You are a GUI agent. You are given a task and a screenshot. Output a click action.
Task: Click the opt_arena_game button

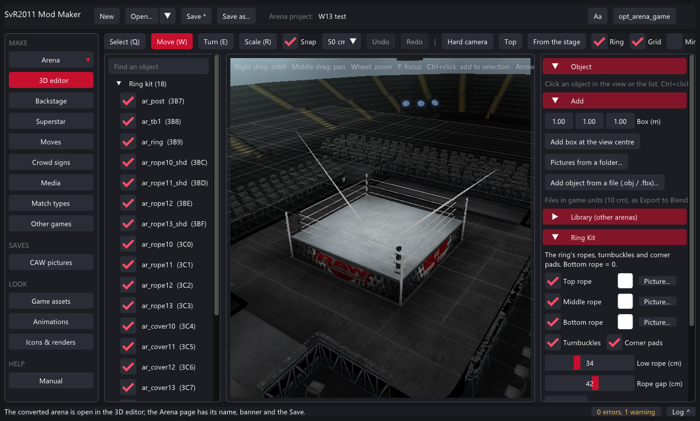click(644, 17)
